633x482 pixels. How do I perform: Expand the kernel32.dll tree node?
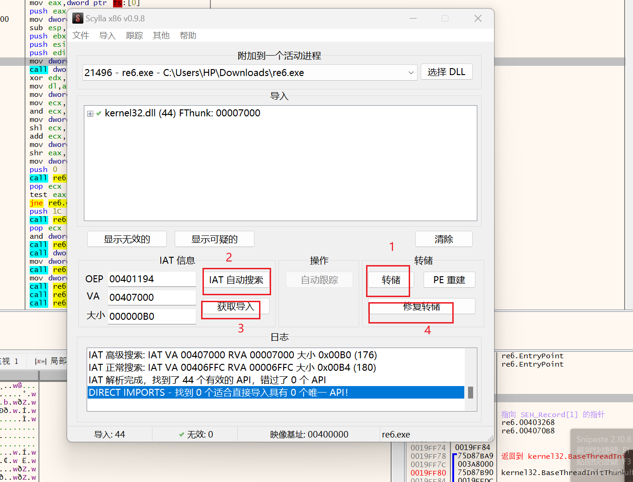90,114
